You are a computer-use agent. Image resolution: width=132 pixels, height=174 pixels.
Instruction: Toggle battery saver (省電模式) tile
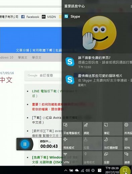point(92,158)
